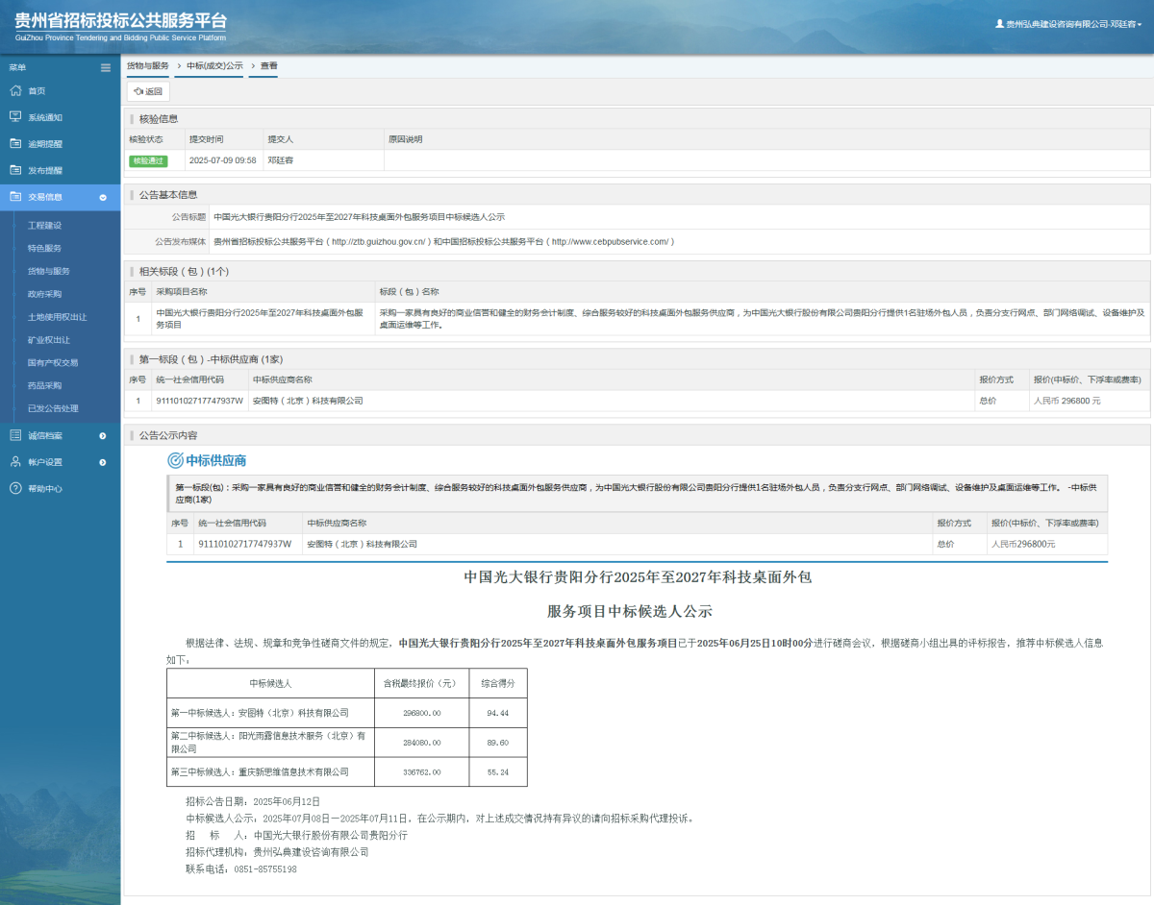
Task: Open the 逾期提醒 folder icon
Action: click(x=16, y=143)
